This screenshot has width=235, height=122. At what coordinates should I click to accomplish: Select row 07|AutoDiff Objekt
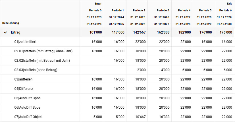click(118, 117)
